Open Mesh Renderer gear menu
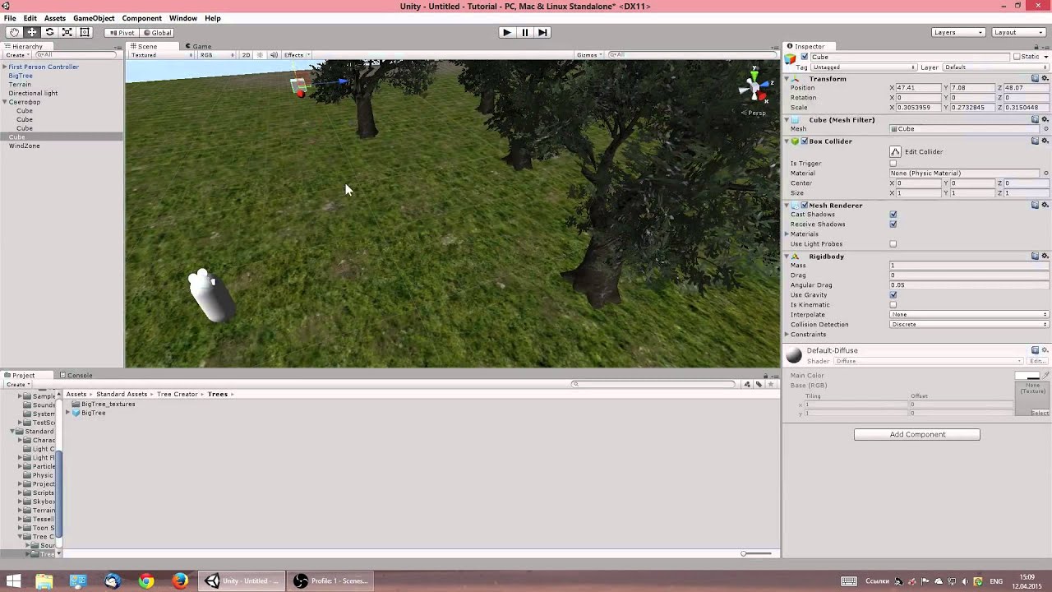 click(x=1045, y=205)
